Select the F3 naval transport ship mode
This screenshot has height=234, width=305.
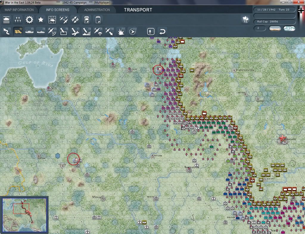point(29,31)
